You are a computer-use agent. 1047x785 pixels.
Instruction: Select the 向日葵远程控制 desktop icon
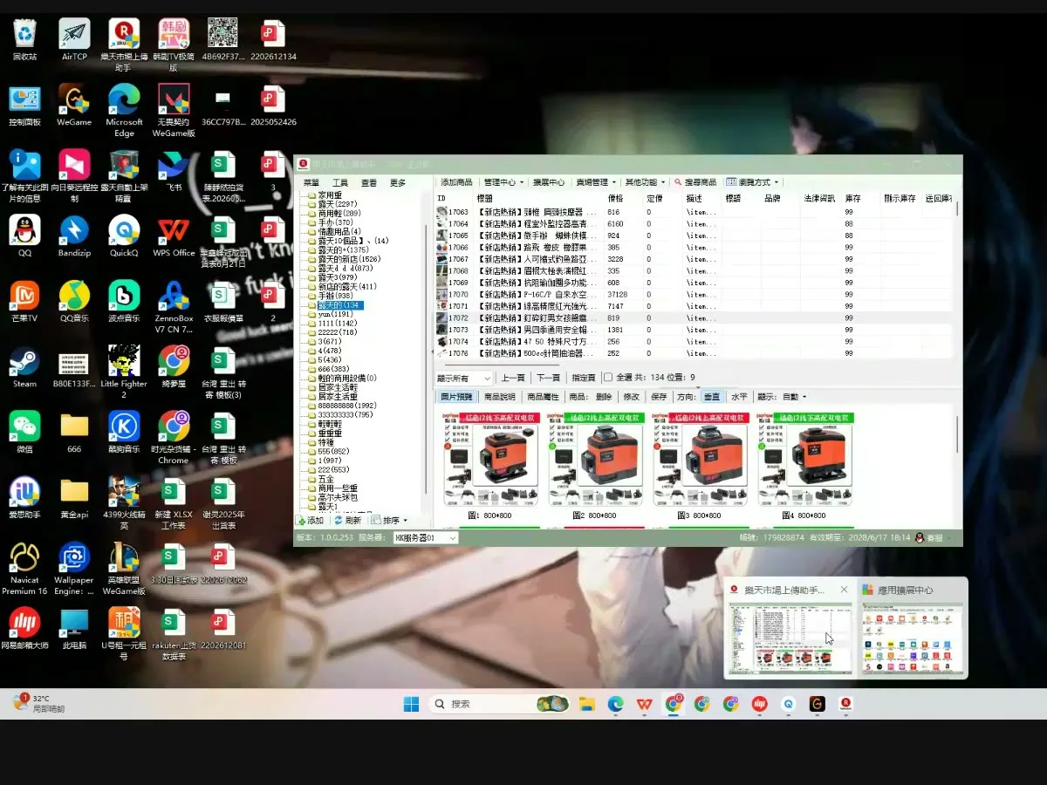(x=74, y=176)
